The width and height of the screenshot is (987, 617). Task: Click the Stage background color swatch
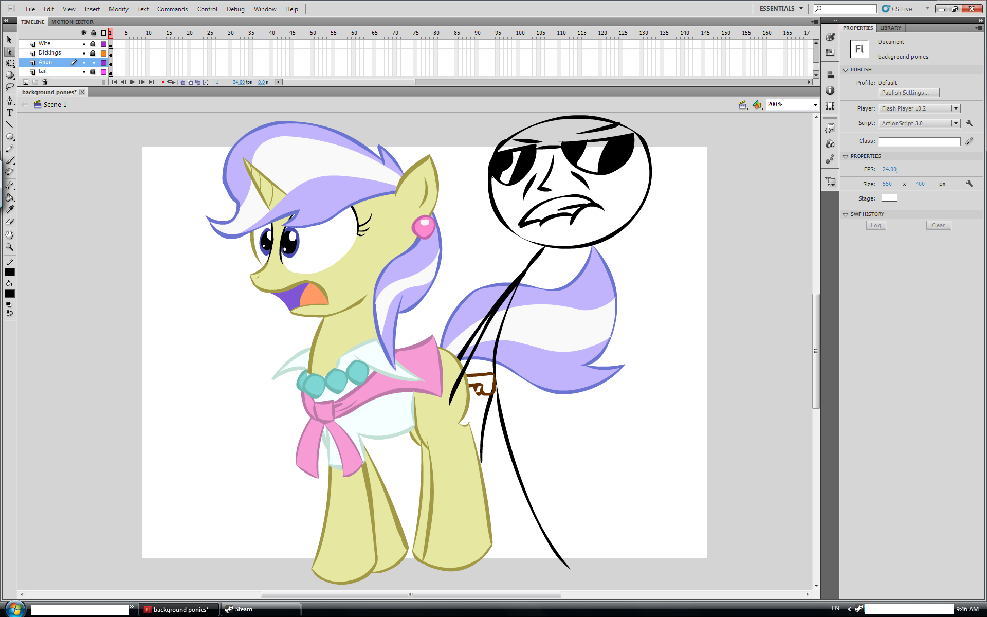[x=889, y=198]
